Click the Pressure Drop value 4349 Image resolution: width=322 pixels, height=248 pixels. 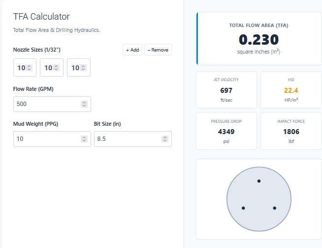tap(226, 132)
